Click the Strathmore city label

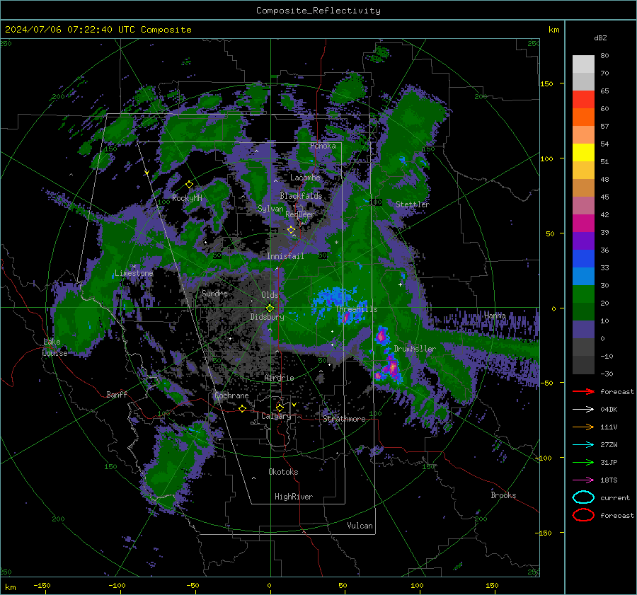344,419
